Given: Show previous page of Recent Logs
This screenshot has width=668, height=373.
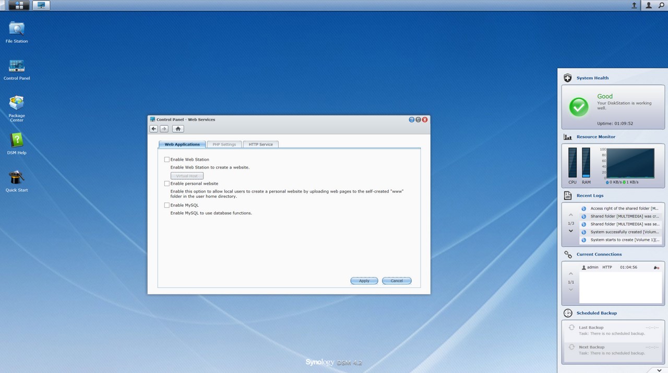Looking at the screenshot, I should [571, 215].
